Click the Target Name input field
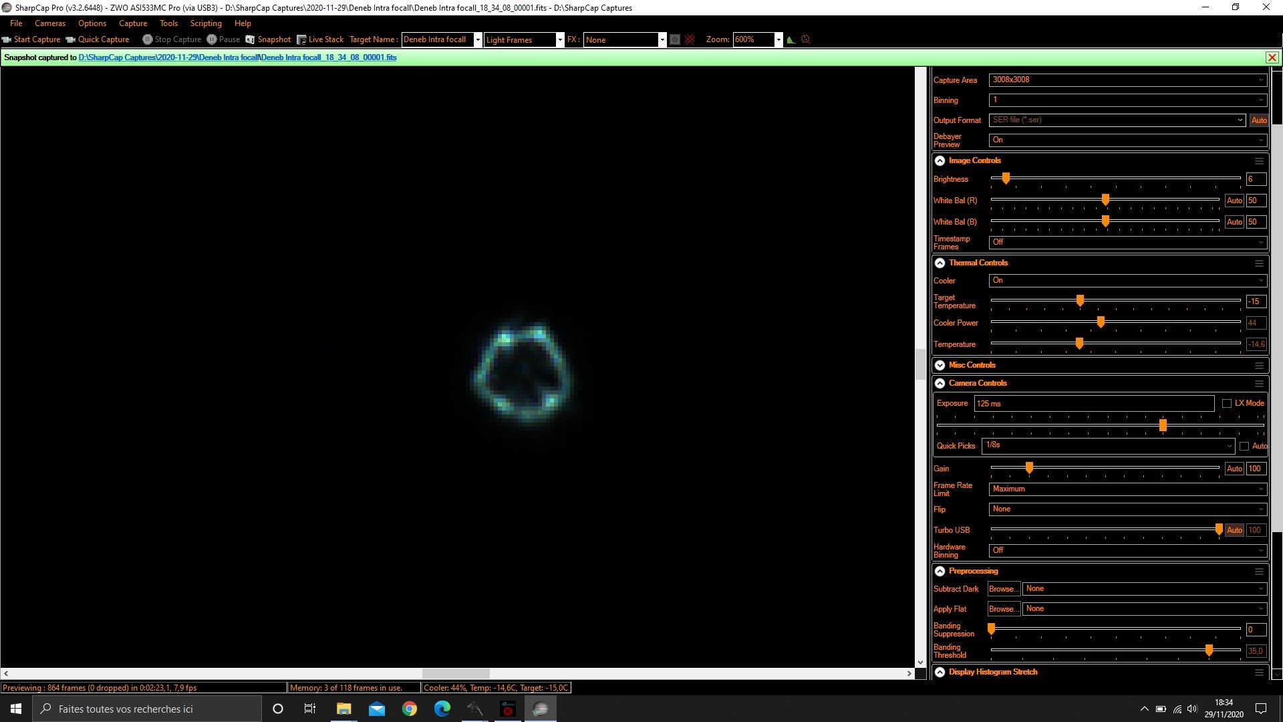 (x=438, y=40)
